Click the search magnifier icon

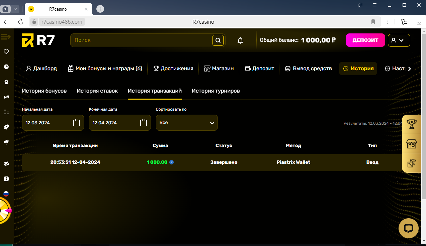coord(218,40)
